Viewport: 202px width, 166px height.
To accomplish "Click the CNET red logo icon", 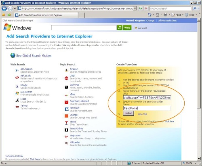I will 67,78.
